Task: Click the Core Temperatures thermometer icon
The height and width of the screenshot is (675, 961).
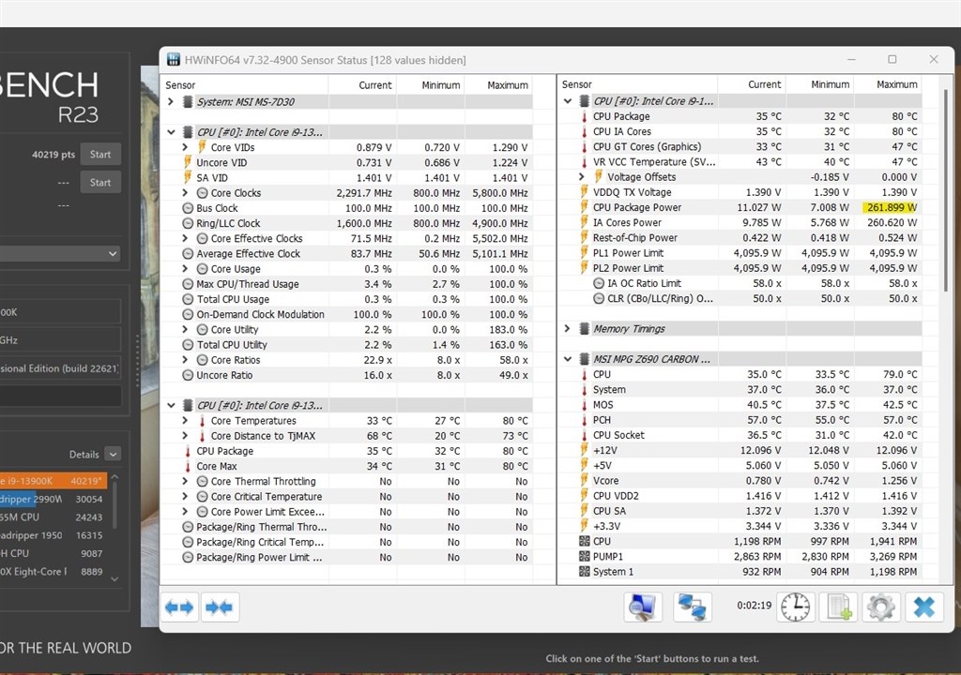Action: (x=203, y=421)
